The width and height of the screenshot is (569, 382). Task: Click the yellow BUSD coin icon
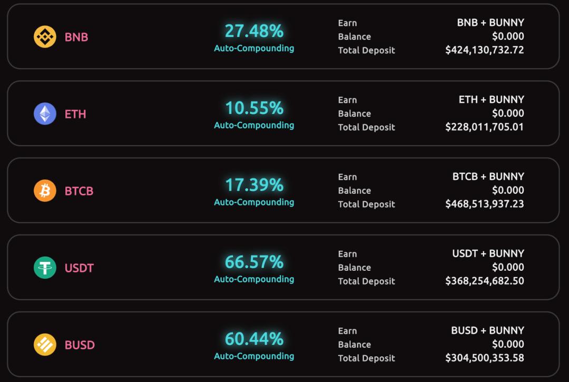(45, 345)
